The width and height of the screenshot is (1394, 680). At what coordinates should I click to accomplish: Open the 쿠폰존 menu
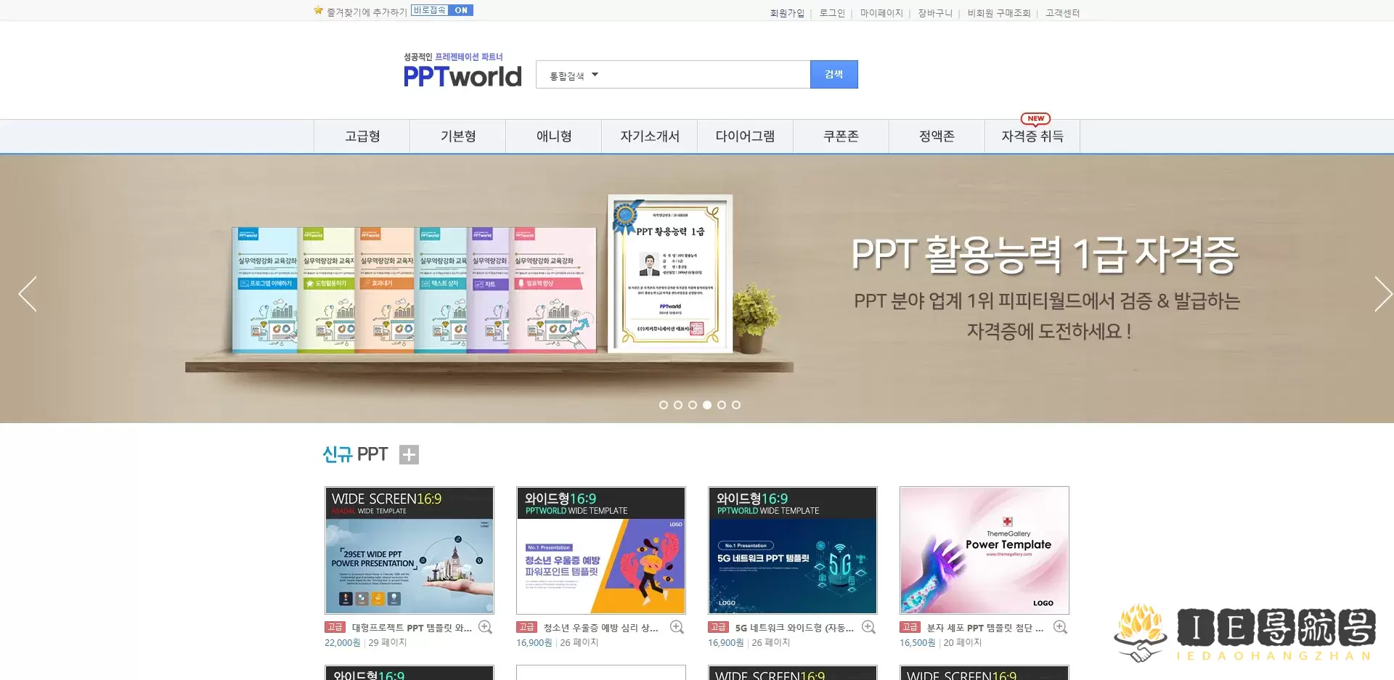point(841,136)
